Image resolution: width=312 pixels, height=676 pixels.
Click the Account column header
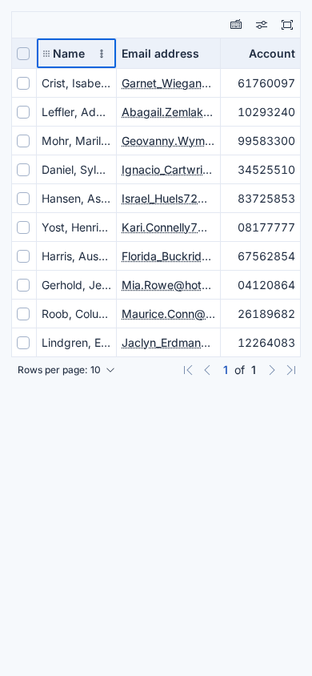click(260, 54)
